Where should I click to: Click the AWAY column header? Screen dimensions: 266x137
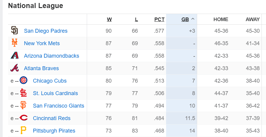253,19
